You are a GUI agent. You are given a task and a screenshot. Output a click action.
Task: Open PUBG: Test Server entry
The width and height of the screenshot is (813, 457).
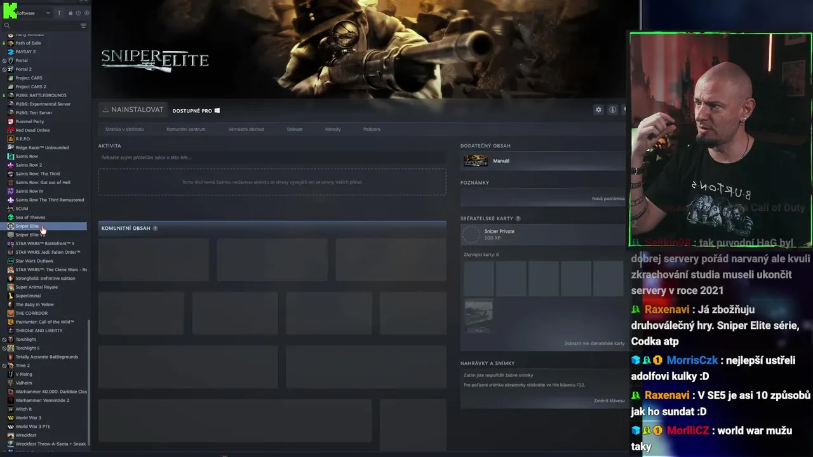[34, 112]
